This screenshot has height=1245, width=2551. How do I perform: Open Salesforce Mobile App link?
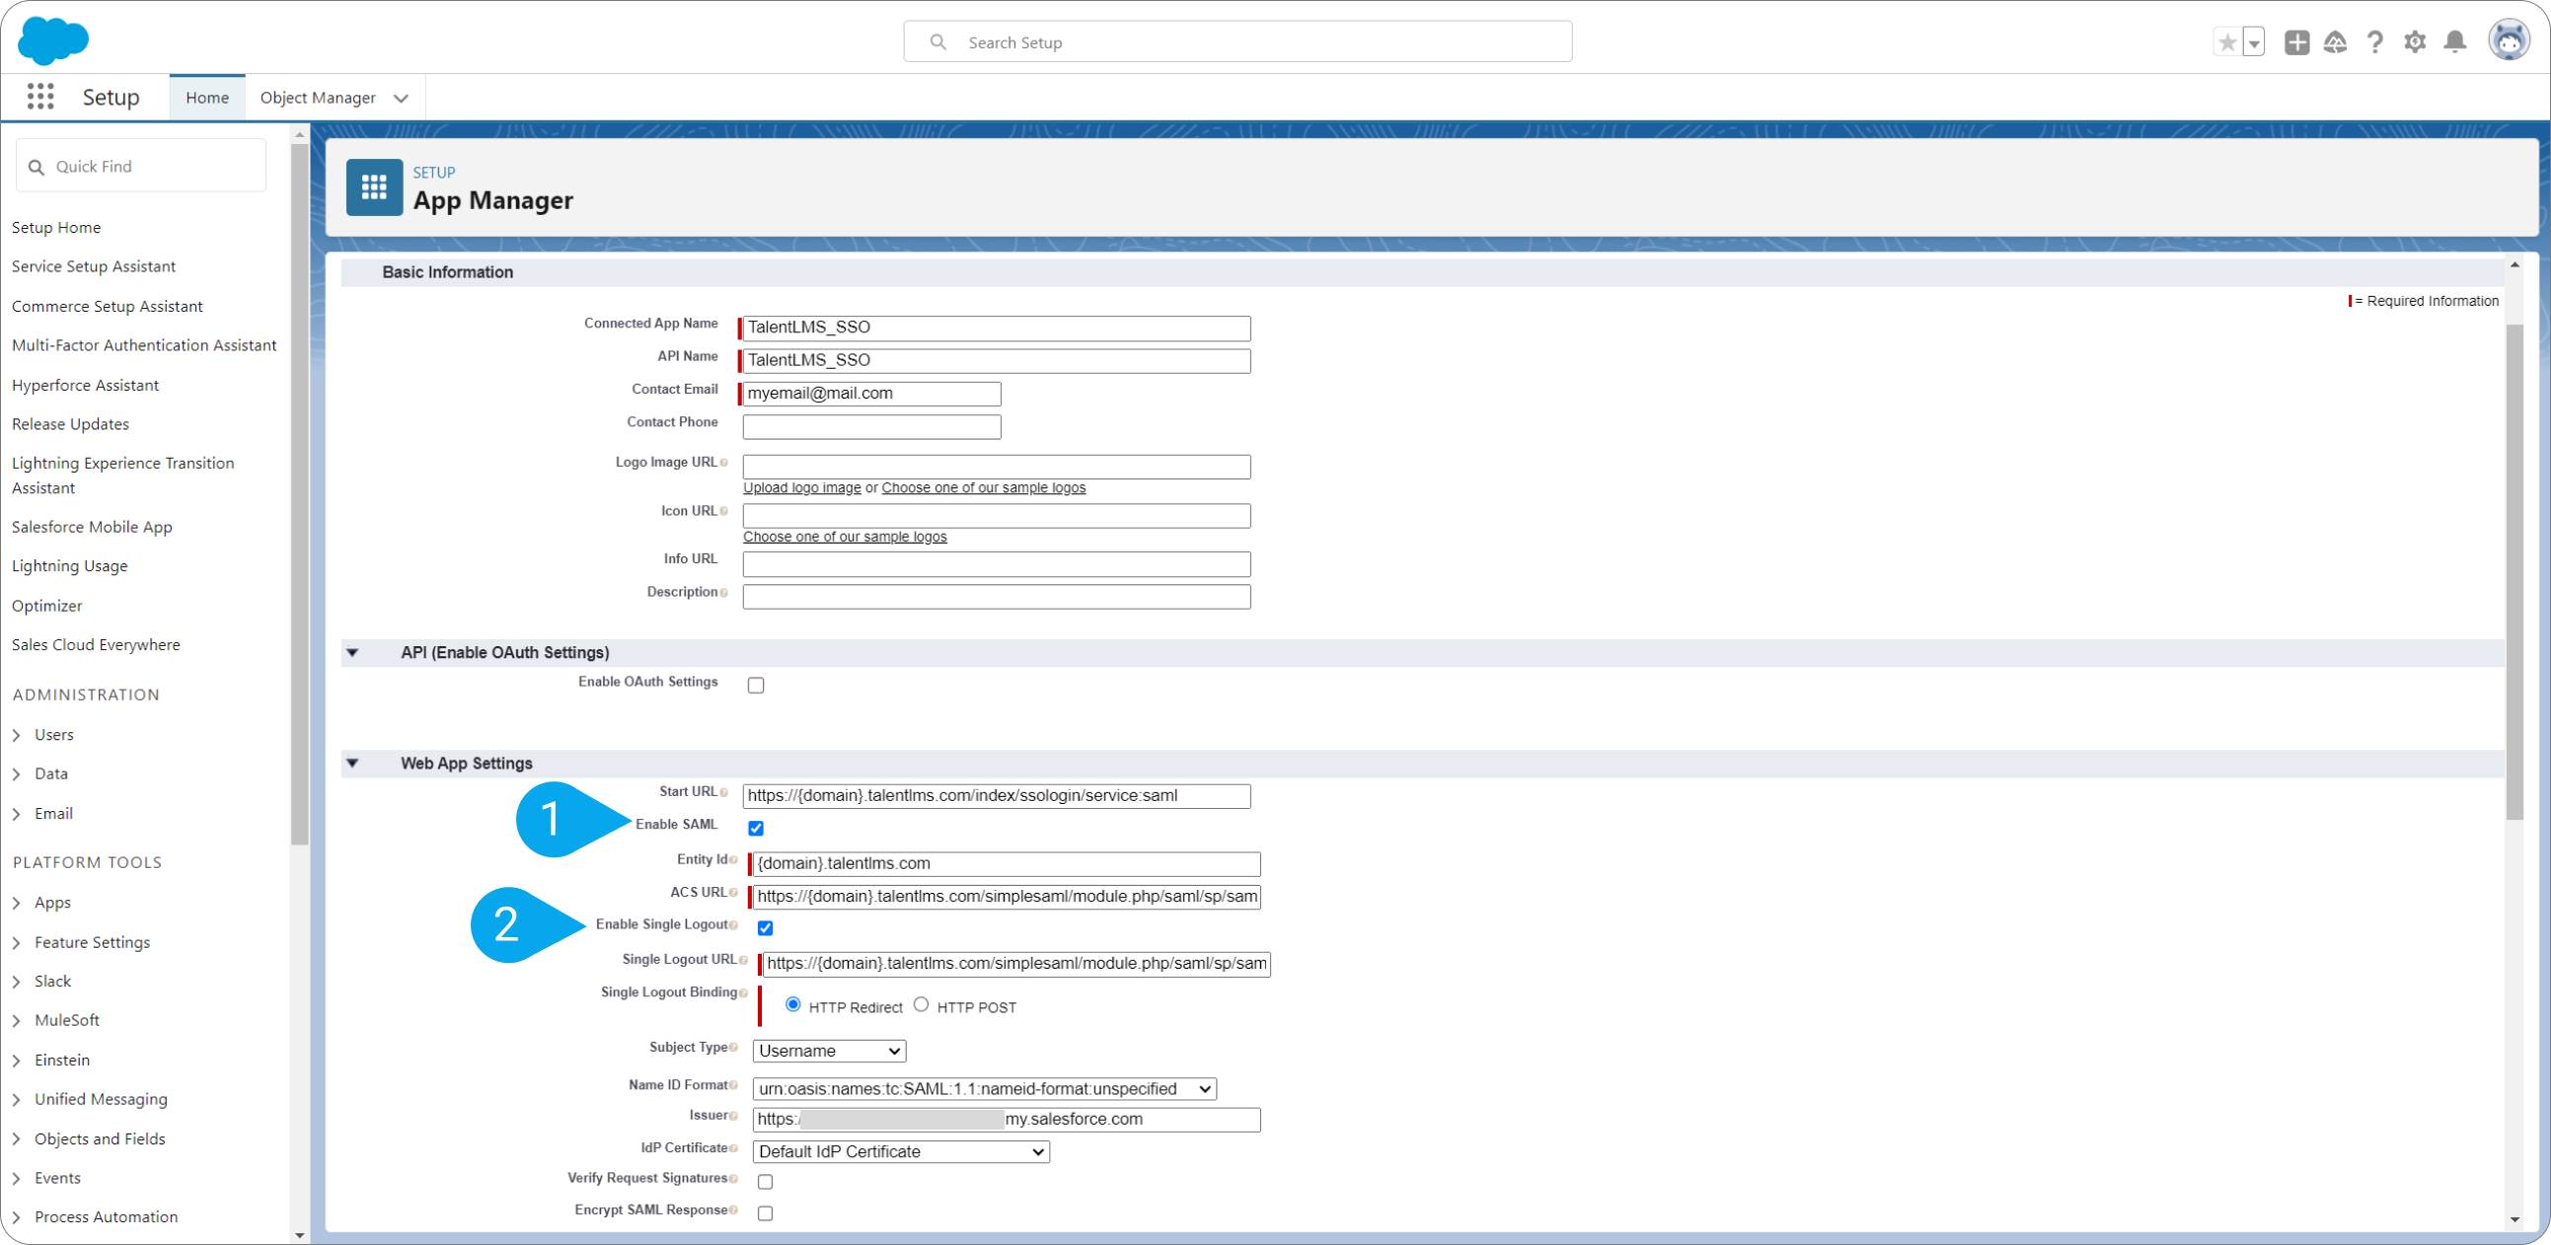coord(92,528)
